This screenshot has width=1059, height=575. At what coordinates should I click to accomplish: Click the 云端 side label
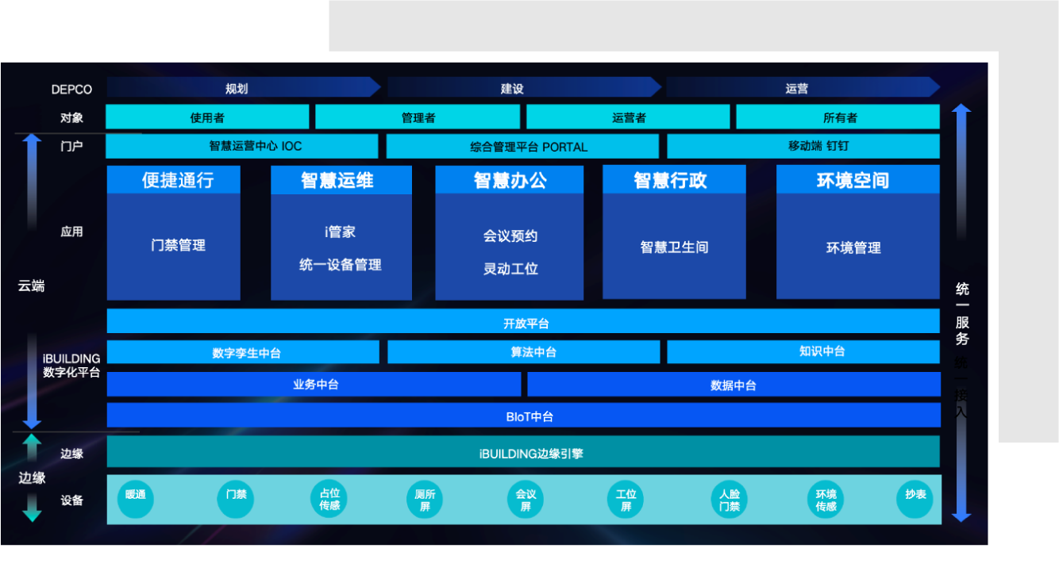[x=32, y=286]
